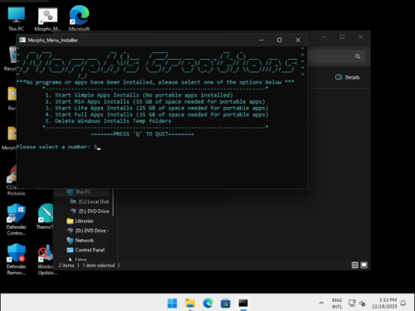Viewport: 415px width, 311px height.
Task: Open notifications bell icon
Action: [403, 304]
